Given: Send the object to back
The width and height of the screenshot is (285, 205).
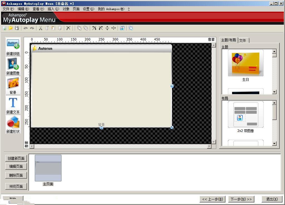Looking at the screenshot, I should pyautogui.click(x=86, y=28).
